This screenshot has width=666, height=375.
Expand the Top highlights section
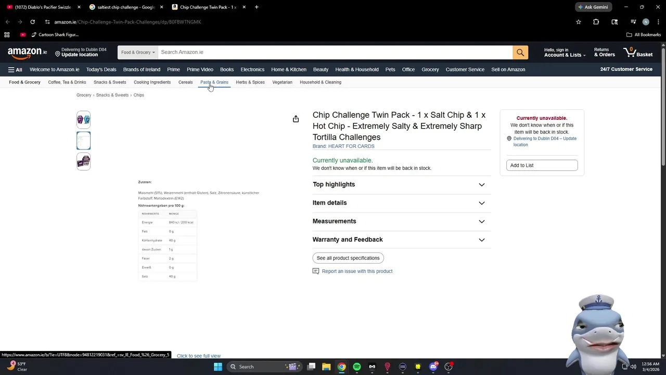(x=401, y=184)
